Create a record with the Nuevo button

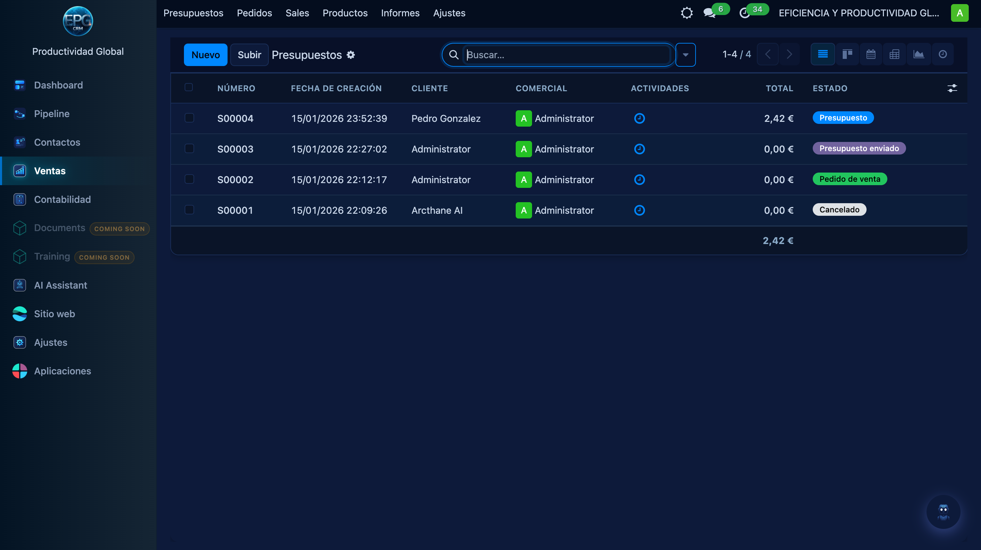[x=205, y=54]
